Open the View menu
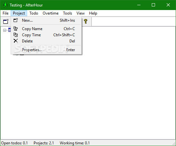Image resolution: width=176 pixels, height=146 pixels. point(80,13)
